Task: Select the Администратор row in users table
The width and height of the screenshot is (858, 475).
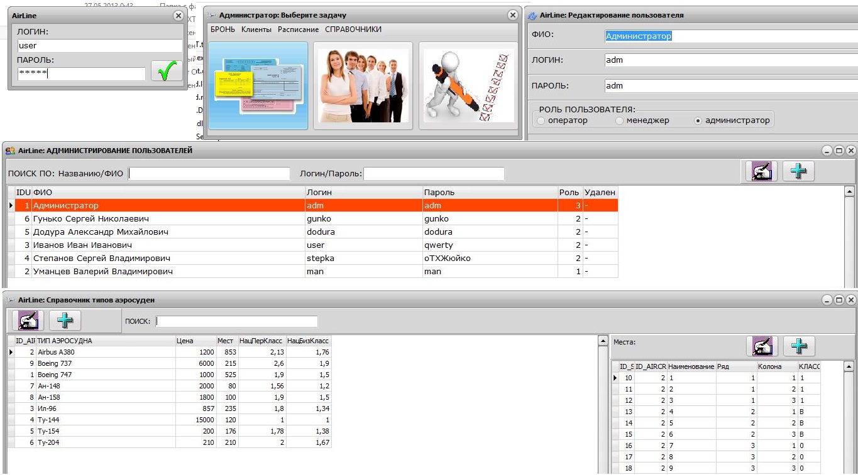Action: pyautogui.click(x=312, y=205)
